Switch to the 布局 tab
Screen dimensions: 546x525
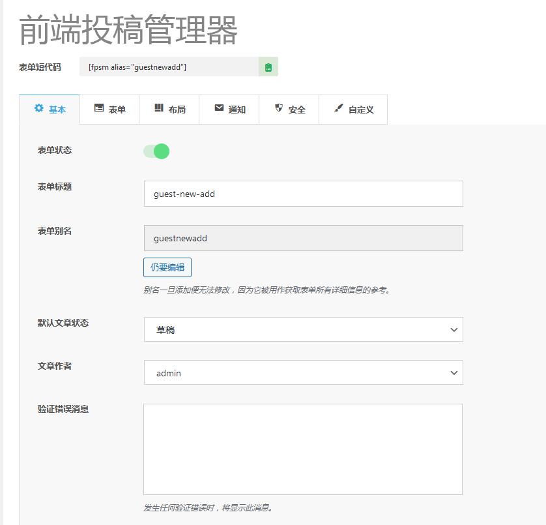coord(169,110)
